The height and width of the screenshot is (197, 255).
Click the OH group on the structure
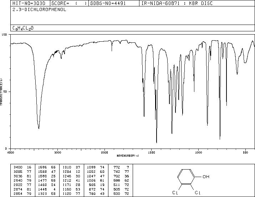click(206, 177)
